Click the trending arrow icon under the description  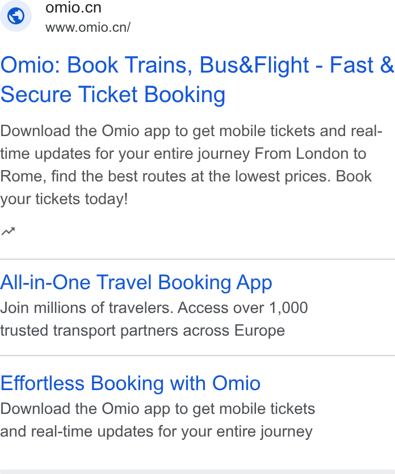point(8,231)
